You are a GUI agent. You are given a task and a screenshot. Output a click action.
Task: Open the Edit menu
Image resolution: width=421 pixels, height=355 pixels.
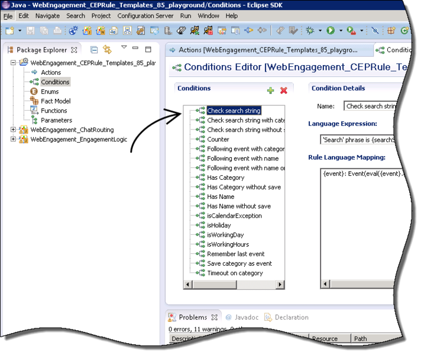[24, 16]
